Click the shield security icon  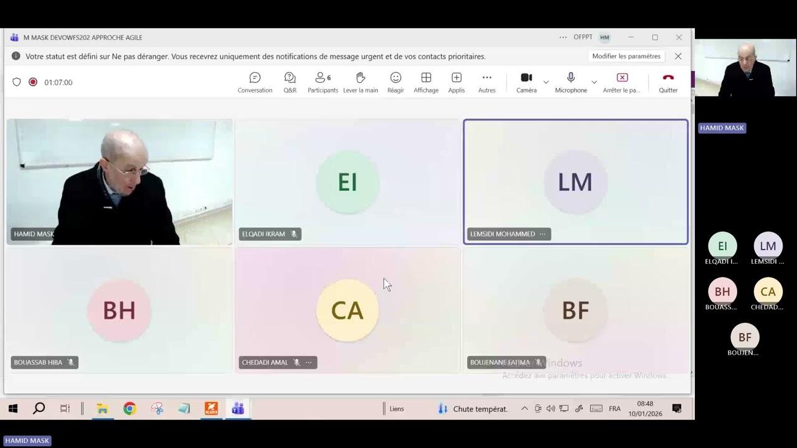click(x=17, y=82)
